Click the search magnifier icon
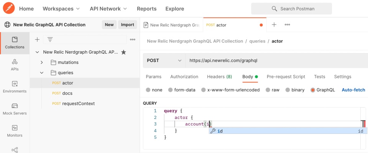This screenshot has width=368, height=153. click(x=274, y=9)
